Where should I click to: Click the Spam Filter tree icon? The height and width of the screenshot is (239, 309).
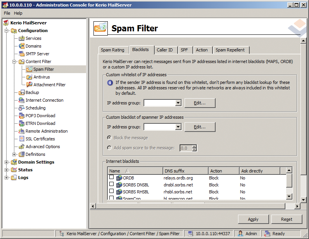[29, 69]
